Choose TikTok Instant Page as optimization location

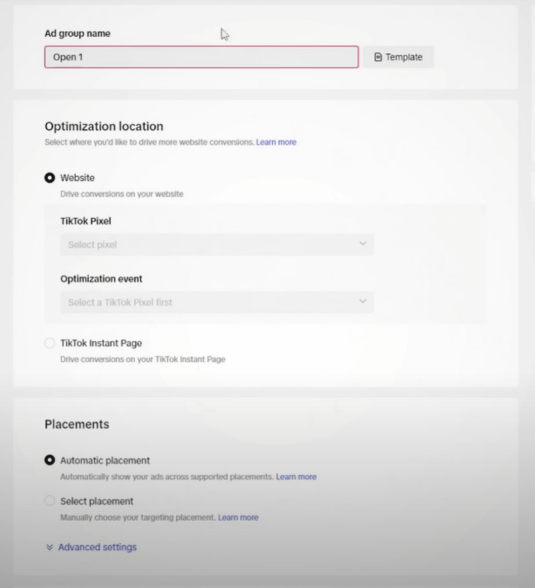[x=50, y=343]
